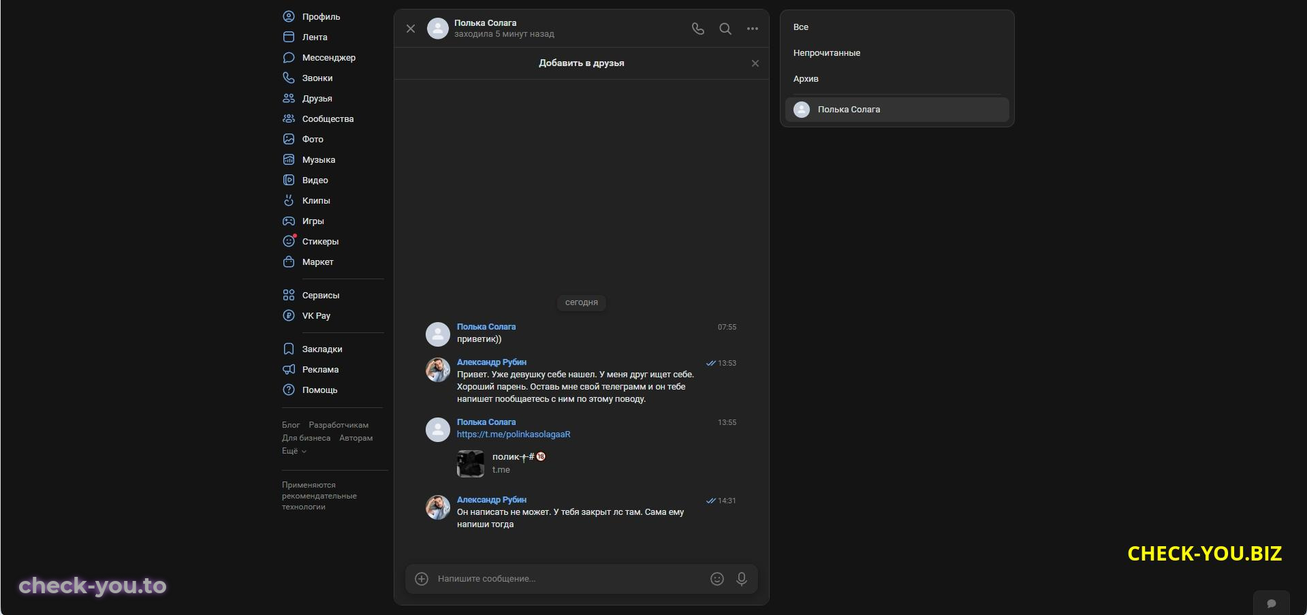The width and height of the screenshot is (1307, 615).
Task: Select the Все chats filter
Action: pyautogui.click(x=897, y=27)
